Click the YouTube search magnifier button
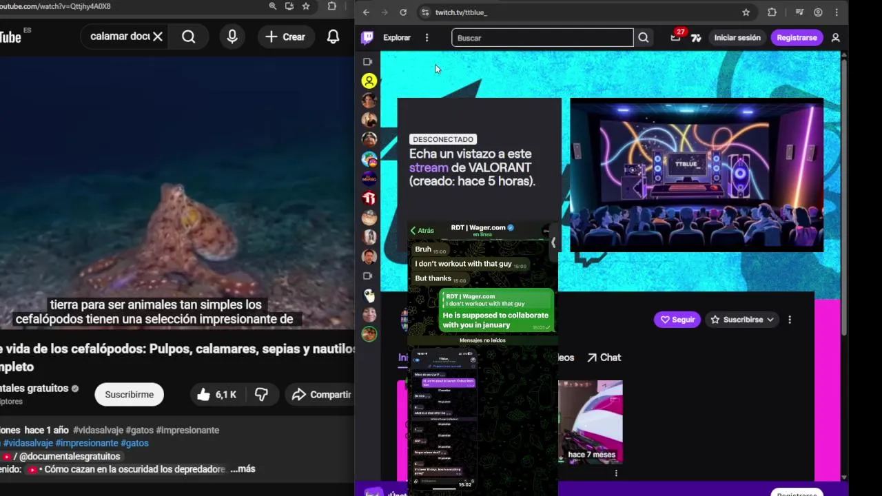This screenshot has height=496, width=882. tap(189, 37)
